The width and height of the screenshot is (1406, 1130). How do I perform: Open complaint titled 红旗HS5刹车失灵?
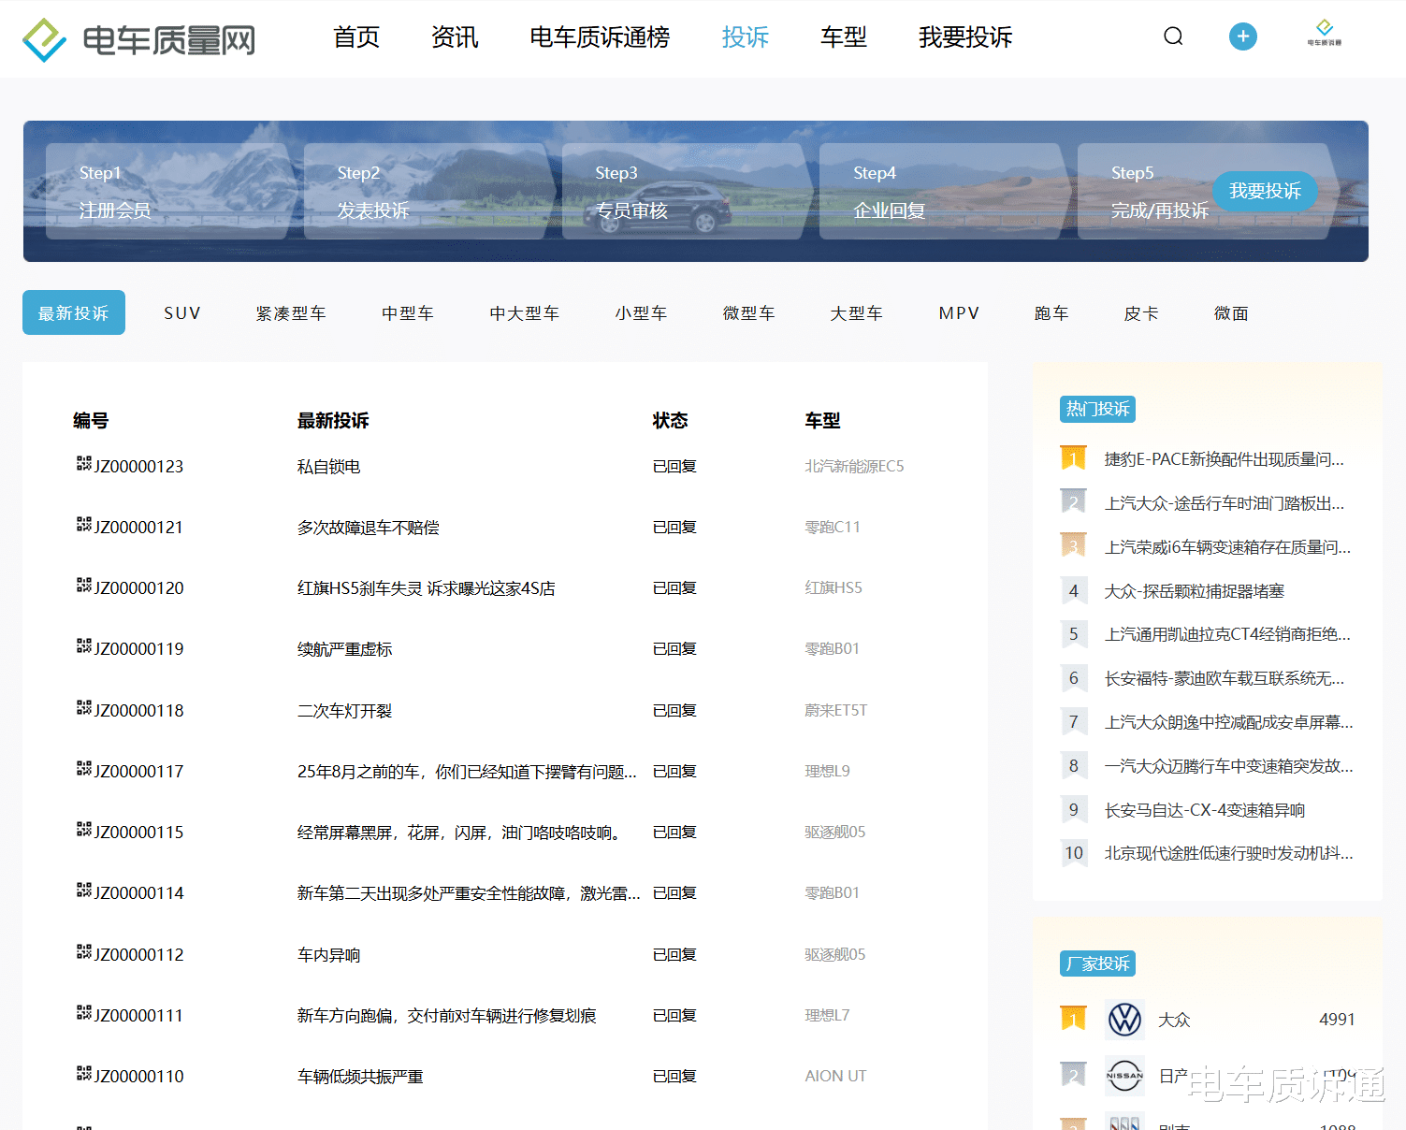coord(426,588)
